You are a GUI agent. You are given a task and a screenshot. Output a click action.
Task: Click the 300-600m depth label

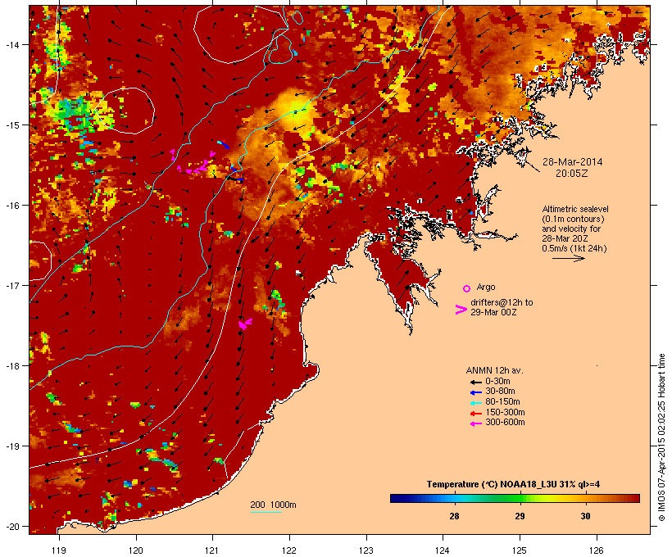pos(505,423)
